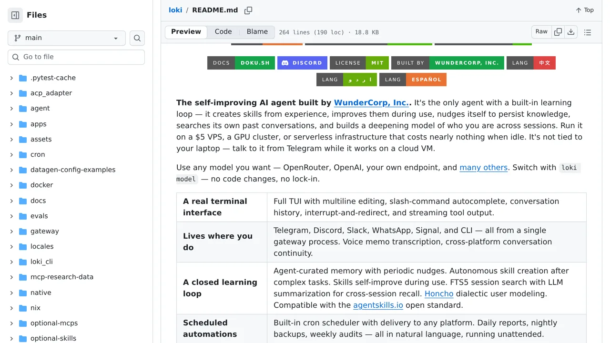Switch to the Blame tab
Screen dimensions: 610x343
tap(257, 32)
